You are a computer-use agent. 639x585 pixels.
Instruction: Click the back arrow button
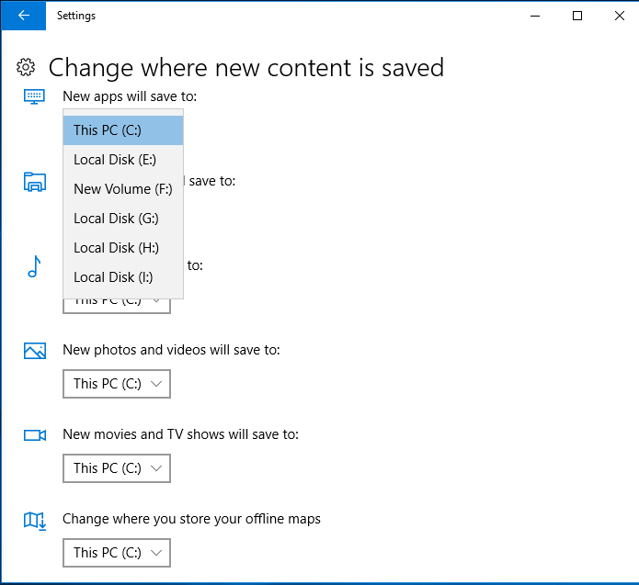click(23, 16)
